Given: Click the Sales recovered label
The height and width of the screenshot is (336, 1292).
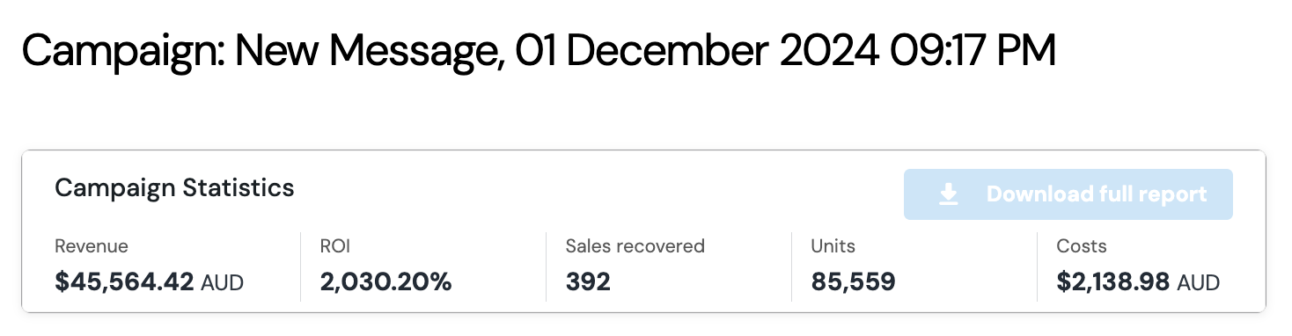Looking at the screenshot, I should coord(635,246).
